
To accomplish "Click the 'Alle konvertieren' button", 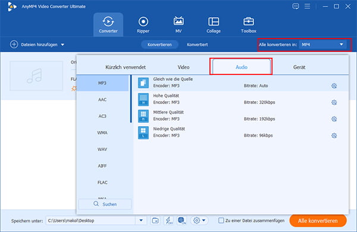I will click(x=318, y=221).
